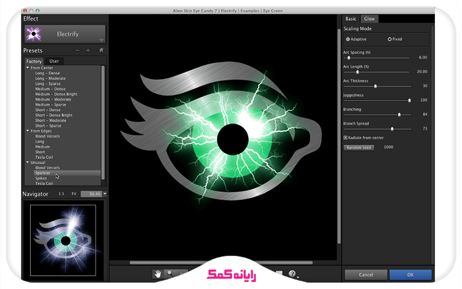
Task: Select the Short – Dense preset
Action: pos(48,110)
